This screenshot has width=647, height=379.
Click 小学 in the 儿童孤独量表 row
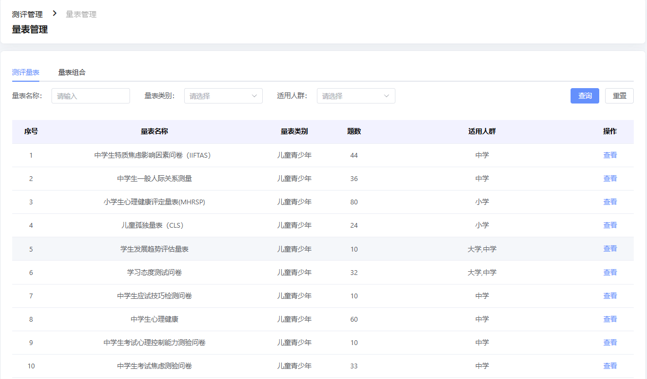[482, 225]
